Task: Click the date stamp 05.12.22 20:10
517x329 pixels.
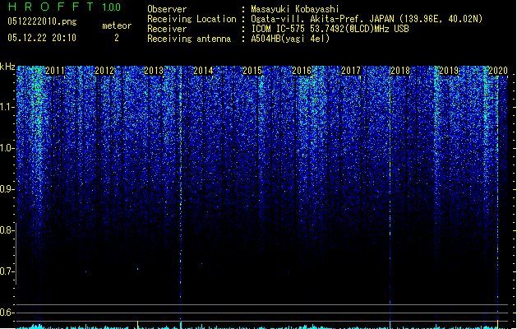Action: point(42,38)
